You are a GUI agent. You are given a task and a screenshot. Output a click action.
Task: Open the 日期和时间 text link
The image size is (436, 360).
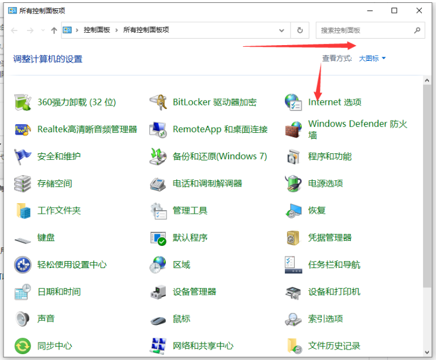[x=59, y=292]
